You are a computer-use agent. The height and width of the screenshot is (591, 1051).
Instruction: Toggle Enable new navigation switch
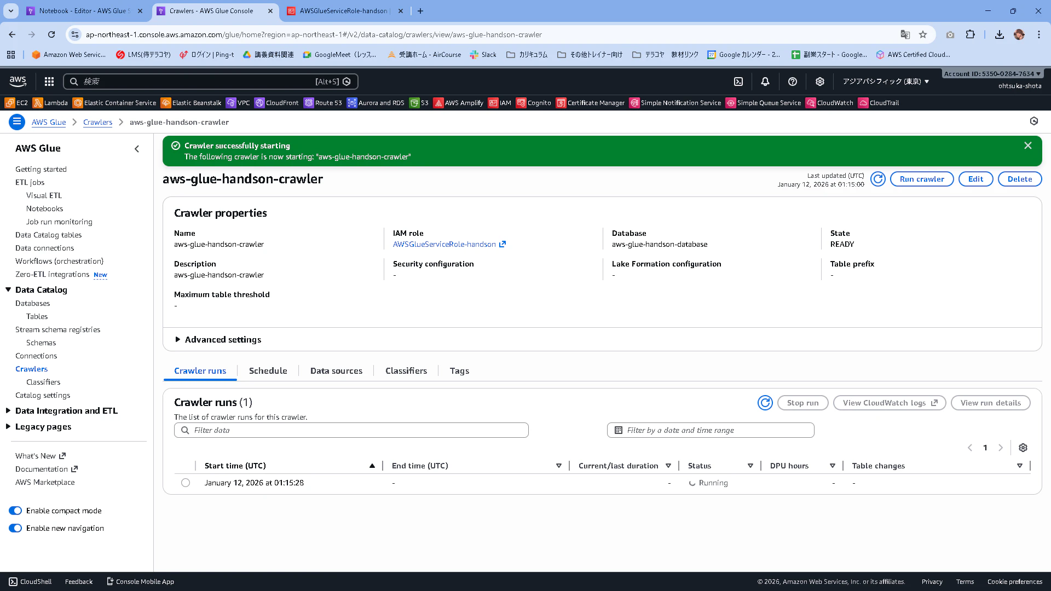click(x=15, y=528)
